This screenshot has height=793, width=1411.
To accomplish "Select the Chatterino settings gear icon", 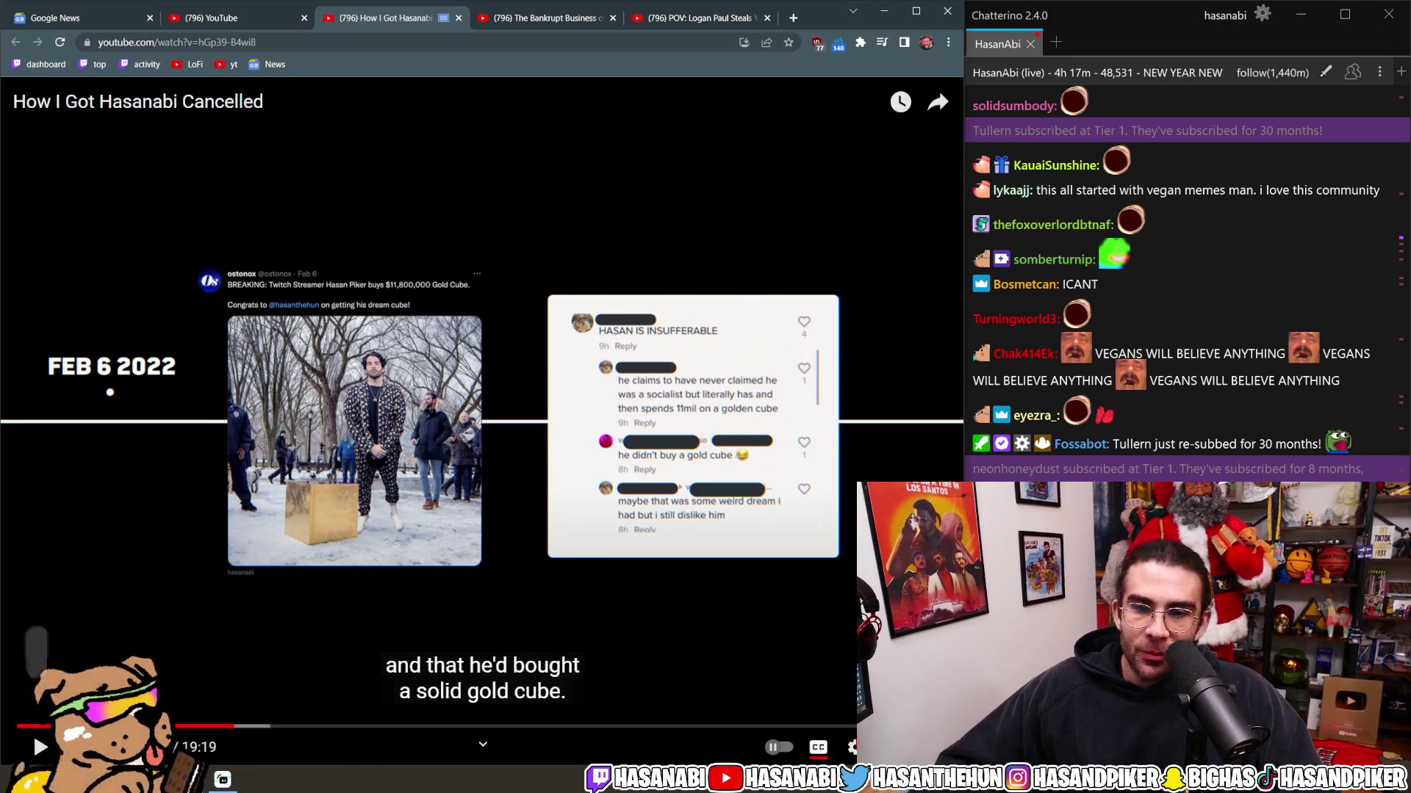I will [1263, 14].
